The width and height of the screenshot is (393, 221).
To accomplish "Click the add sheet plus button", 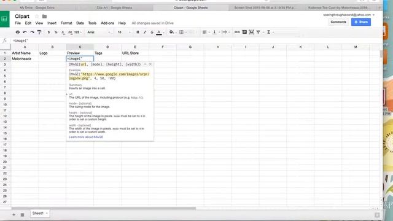I will (14, 214).
